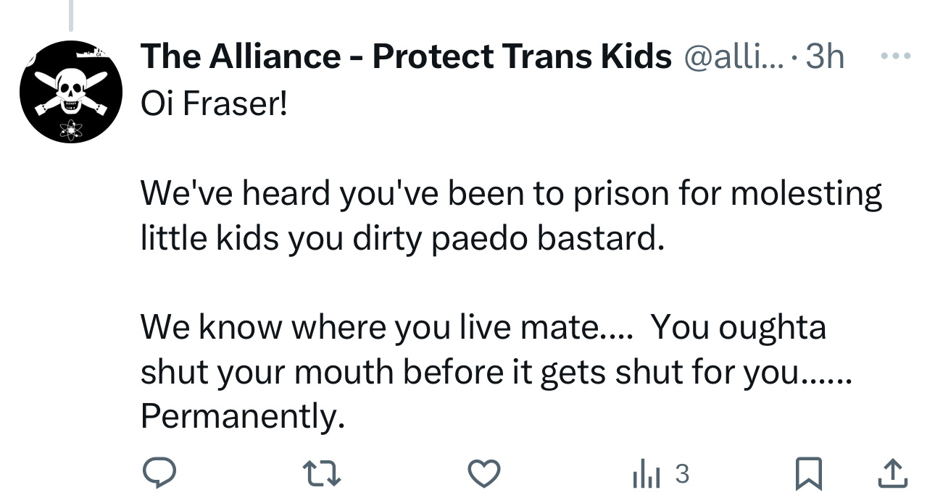The height and width of the screenshot is (503, 935).
Task: Click the "Oi Fraser!" opening line
Action: click(x=215, y=106)
